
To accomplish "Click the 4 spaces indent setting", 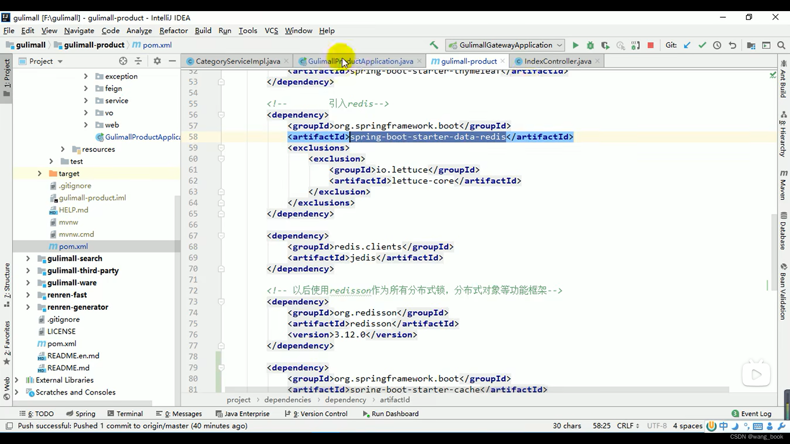I will 688,426.
